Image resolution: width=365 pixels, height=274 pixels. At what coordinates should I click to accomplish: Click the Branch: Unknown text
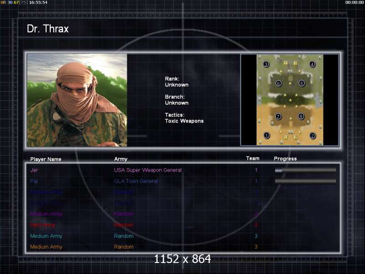[177, 100]
